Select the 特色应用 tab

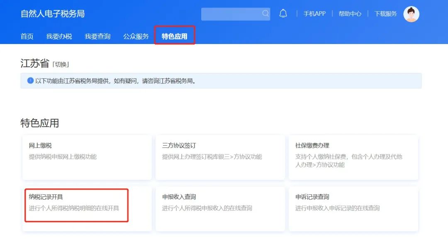(x=175, y=37)
